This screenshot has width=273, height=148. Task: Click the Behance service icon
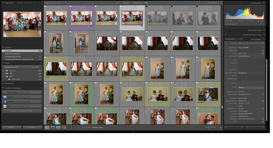[5, 97]
